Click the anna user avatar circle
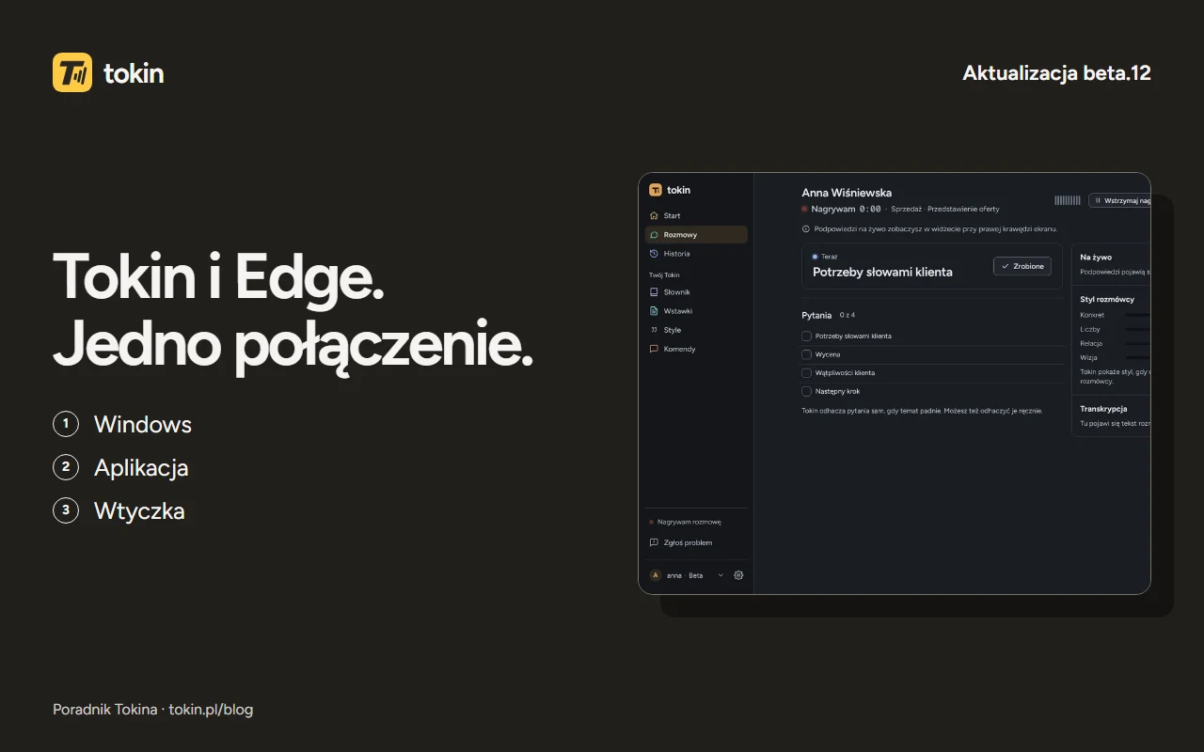This screenshot has height=752, width=1204. tap(656, 575)
